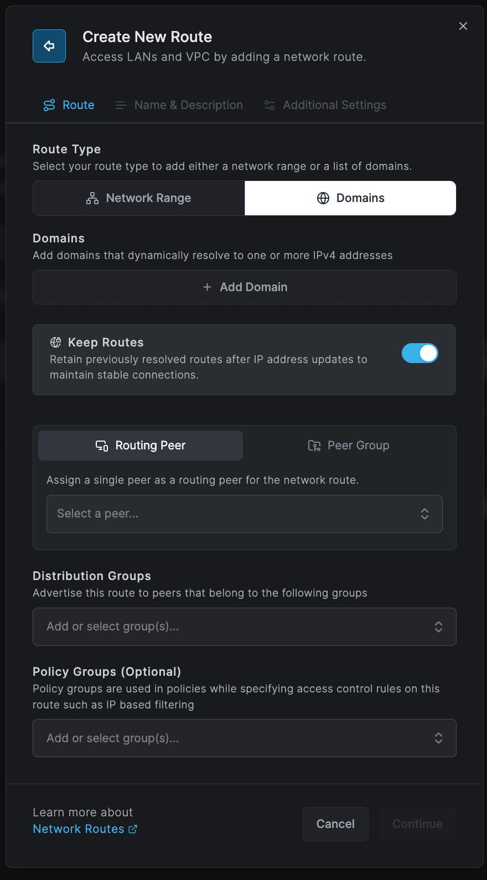Viewport: 487px width, 880px height.
Task: Select the Routing Peer tab
Action: (141, 446)
